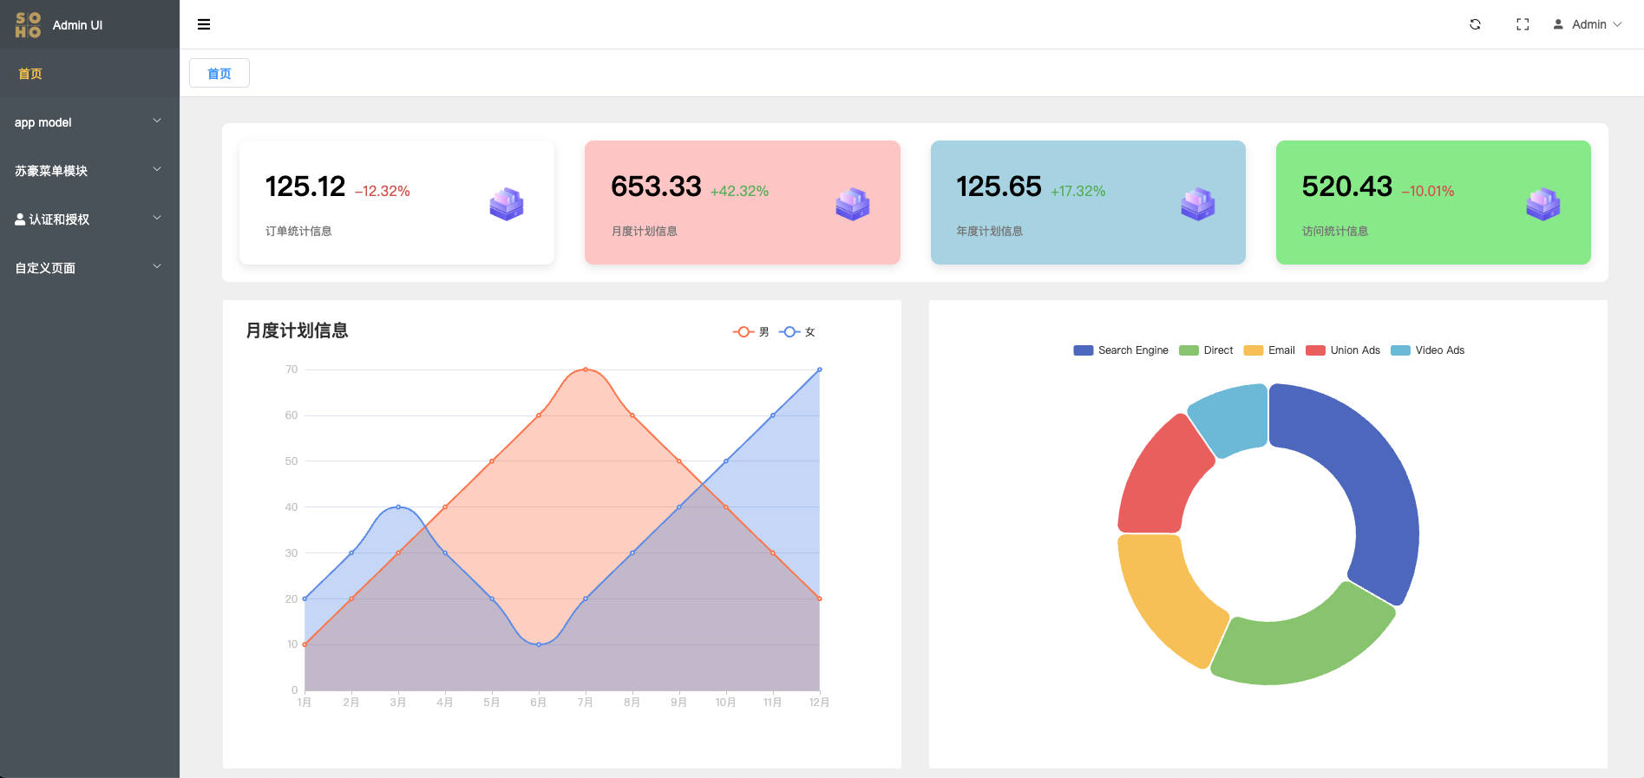Collapse sidebar with the hamburger menu icon
Image resolution: width=1644 pixels, height=778 pixels.
coord(204,24)
